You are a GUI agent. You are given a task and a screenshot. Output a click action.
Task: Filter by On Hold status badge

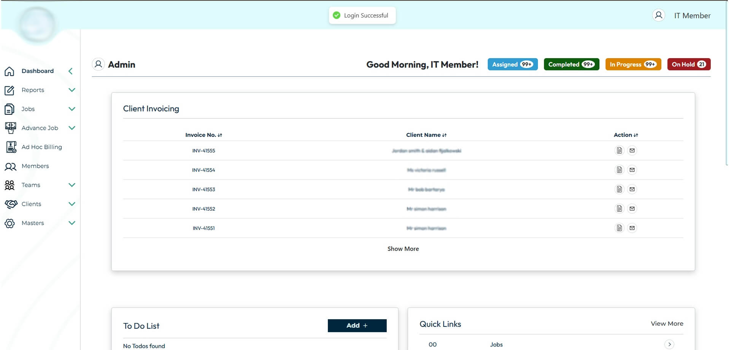689,64
